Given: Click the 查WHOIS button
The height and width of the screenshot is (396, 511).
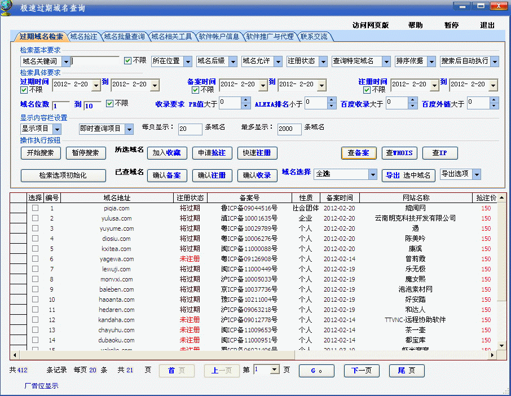Looking at the screenshot, I should pyautogui.click(x=399, y=153).
